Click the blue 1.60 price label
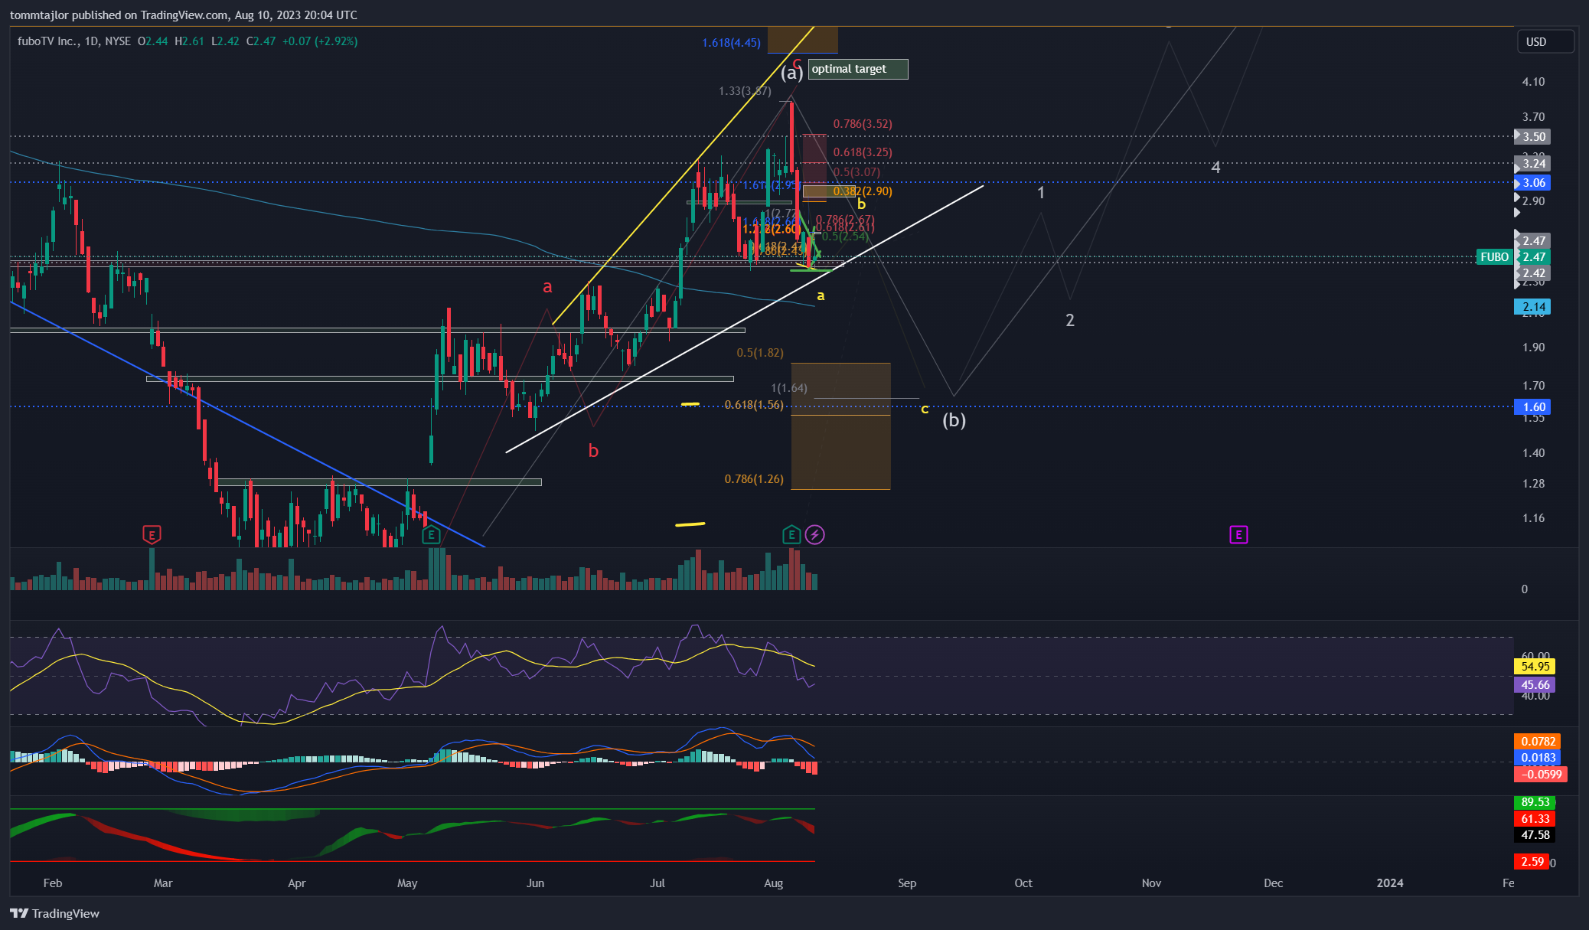 coord(1533,407)
